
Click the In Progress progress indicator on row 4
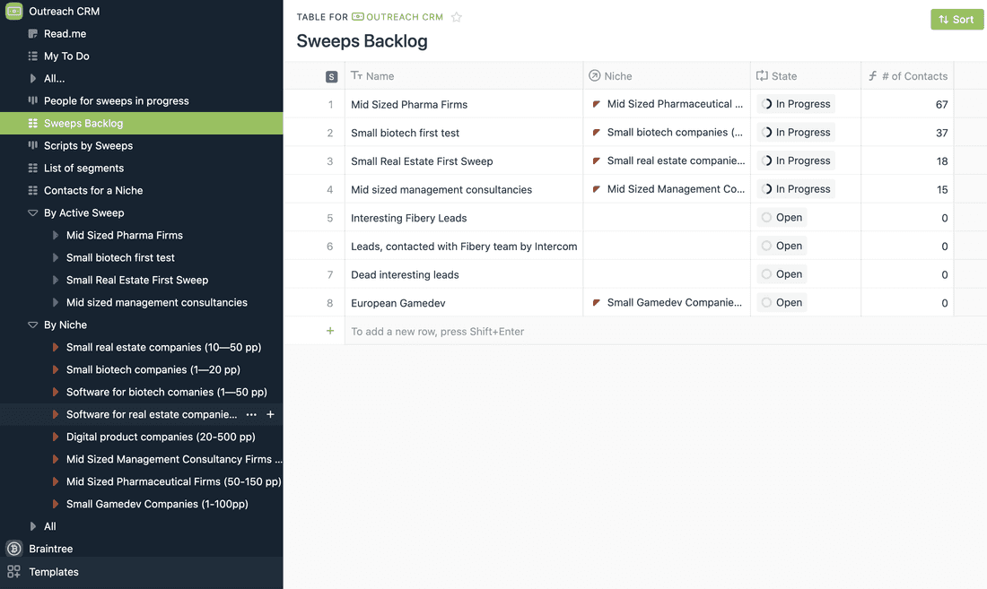point(767,188)
